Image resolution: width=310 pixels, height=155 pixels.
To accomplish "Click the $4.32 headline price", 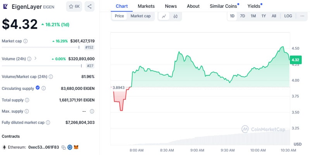I will pyautogui.click(x=20, y=24).
